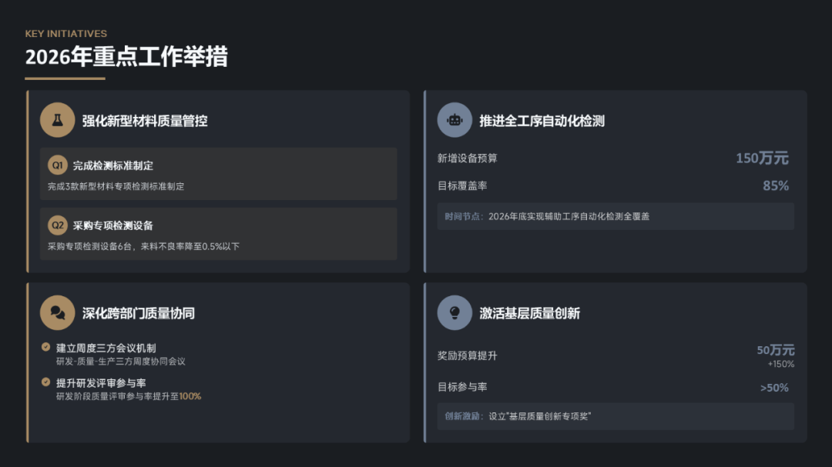Click the 创新激励 note box
The height and width of the screenshot is (467, 832).
(x=616, y=416)
